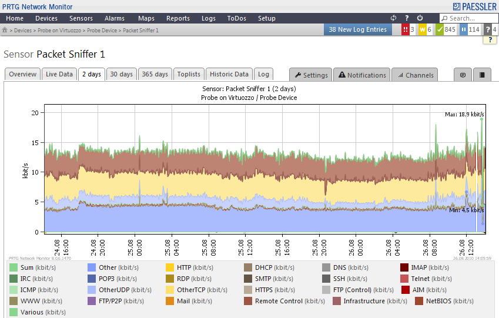This screenshot has height=318, width=499.
Task: Click the 38 New Log Entries button
Action: pos(358,29)
